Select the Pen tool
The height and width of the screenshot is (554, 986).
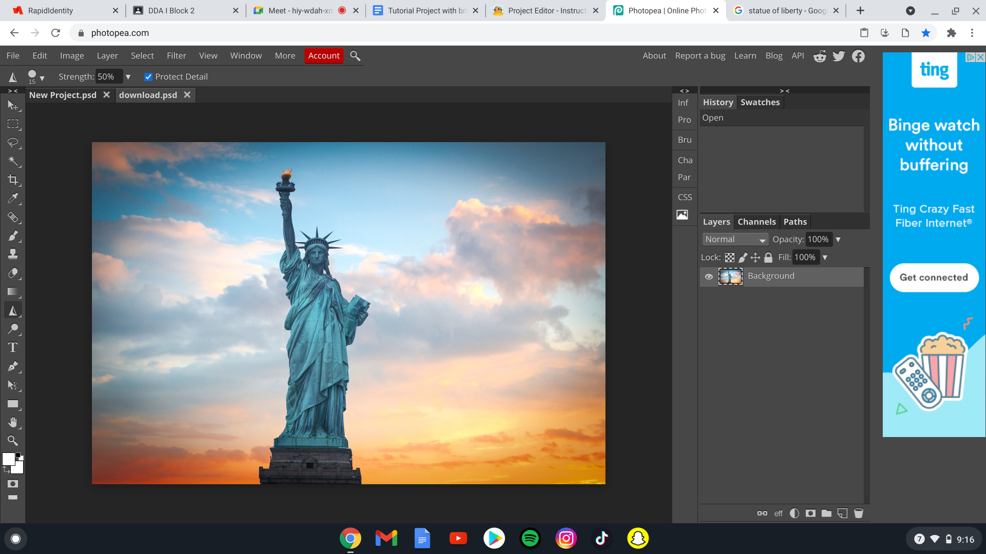coord(13,366)
